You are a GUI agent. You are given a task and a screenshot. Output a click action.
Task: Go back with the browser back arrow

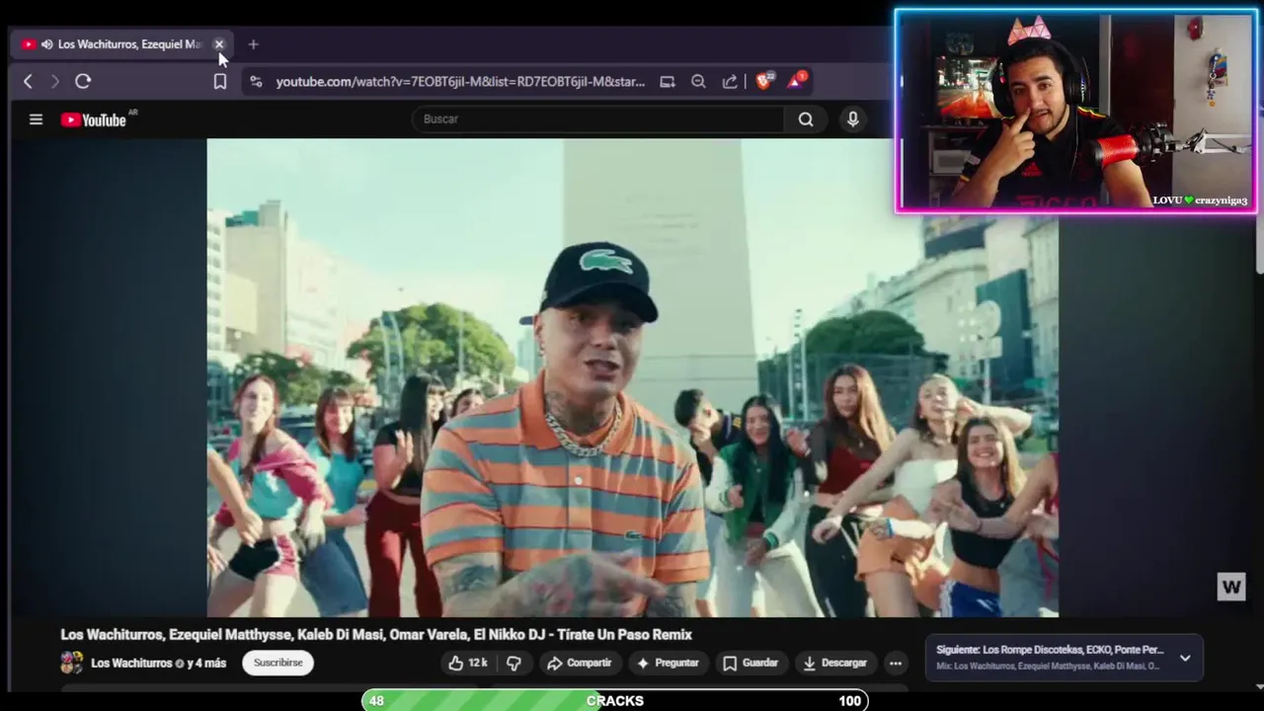pos(28,82)
